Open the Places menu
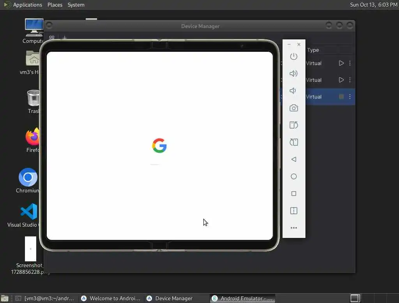 click(55, 5)
